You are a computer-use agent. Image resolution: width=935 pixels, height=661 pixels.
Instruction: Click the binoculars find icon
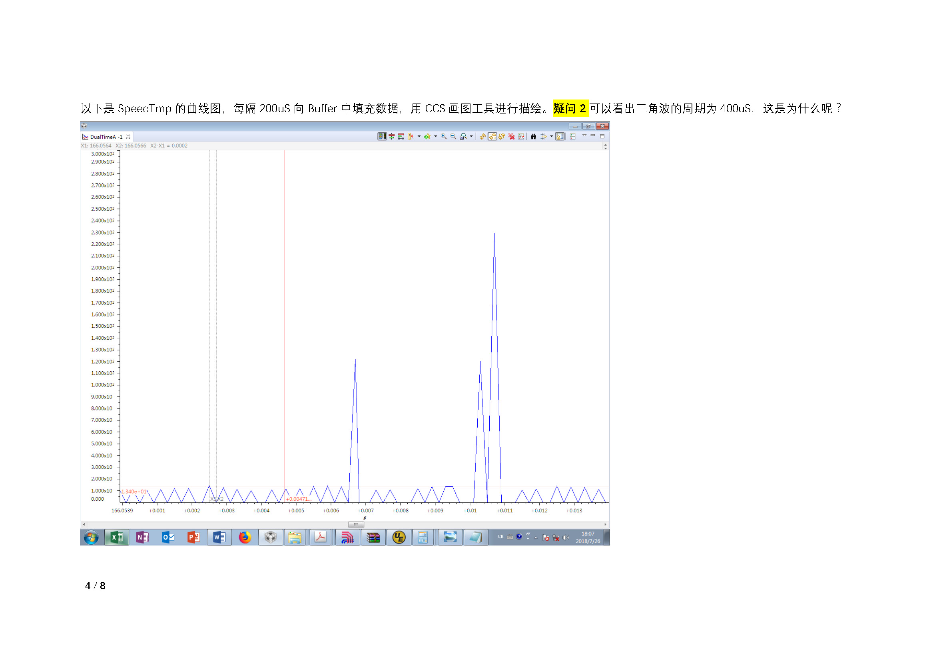tap(534, 137)
